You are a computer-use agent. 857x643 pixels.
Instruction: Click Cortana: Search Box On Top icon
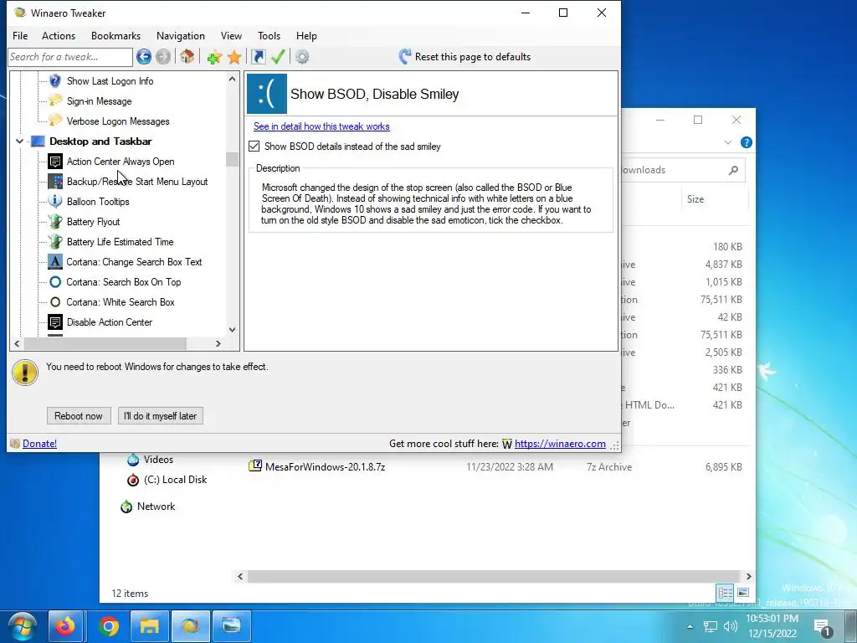55,282
